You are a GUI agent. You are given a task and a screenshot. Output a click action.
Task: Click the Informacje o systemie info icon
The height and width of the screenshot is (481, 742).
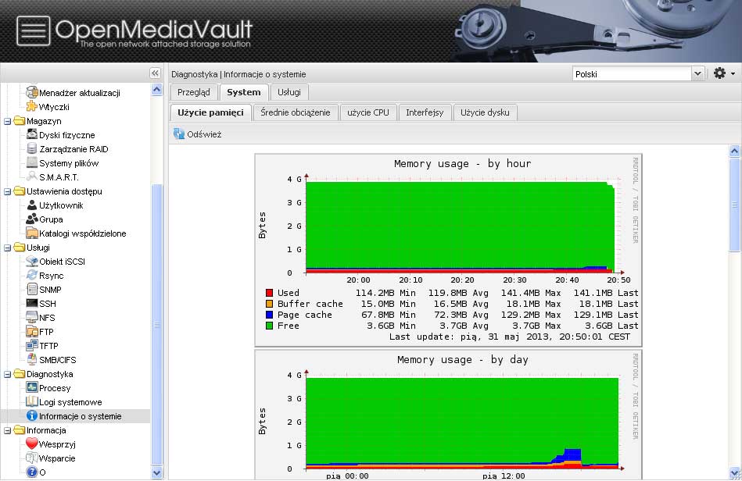click(x=32, y=415)
